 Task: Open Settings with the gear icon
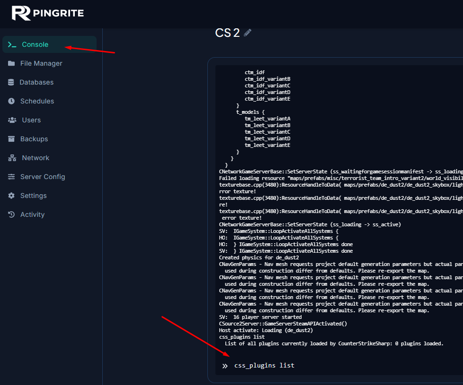click(x=12, y=196)
